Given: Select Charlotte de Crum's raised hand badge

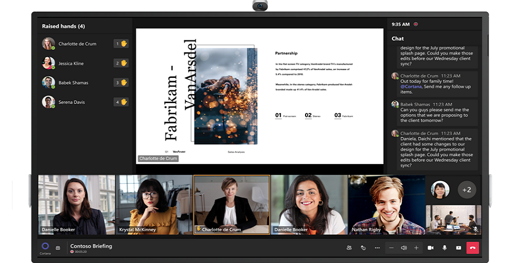Looking at the screenshot, I should [x=122, y=44].
